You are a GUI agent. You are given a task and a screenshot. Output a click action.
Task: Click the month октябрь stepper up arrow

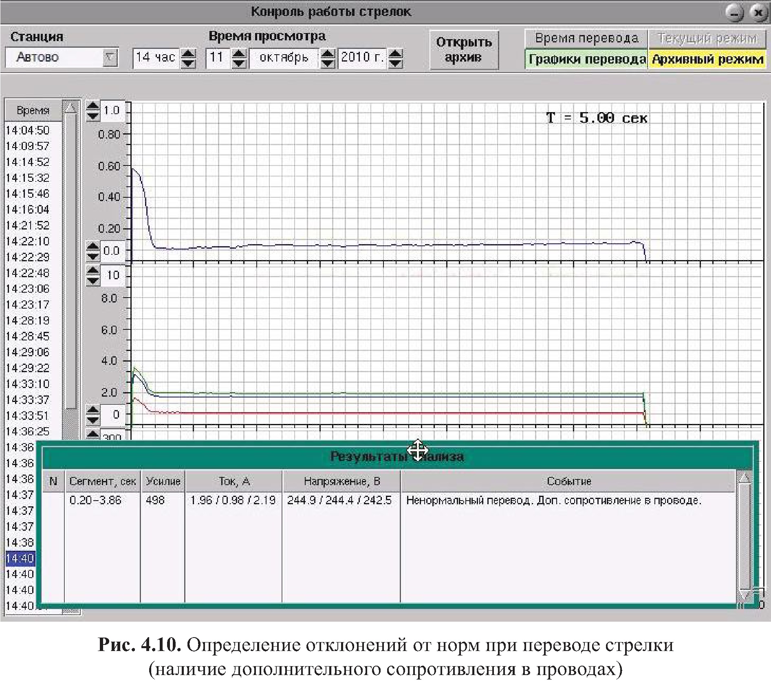click(327, 53)
